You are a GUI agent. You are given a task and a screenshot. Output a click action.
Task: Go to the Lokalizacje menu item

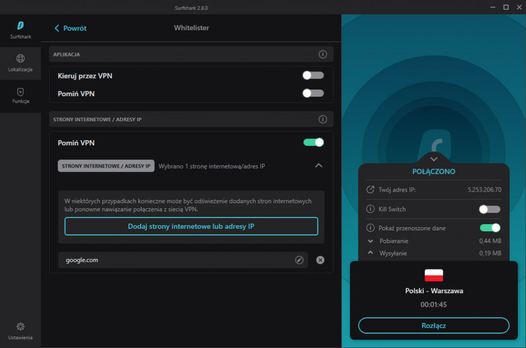[21, 63]
